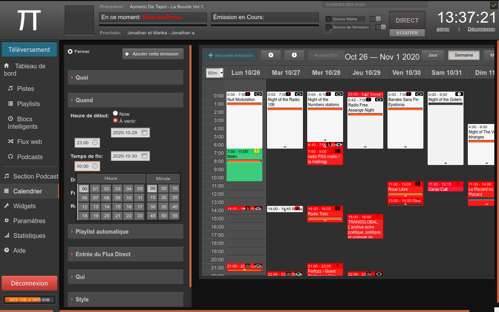Click the Fermer close icon
This screenshot has height=312, width=499.
click(70, 51)
